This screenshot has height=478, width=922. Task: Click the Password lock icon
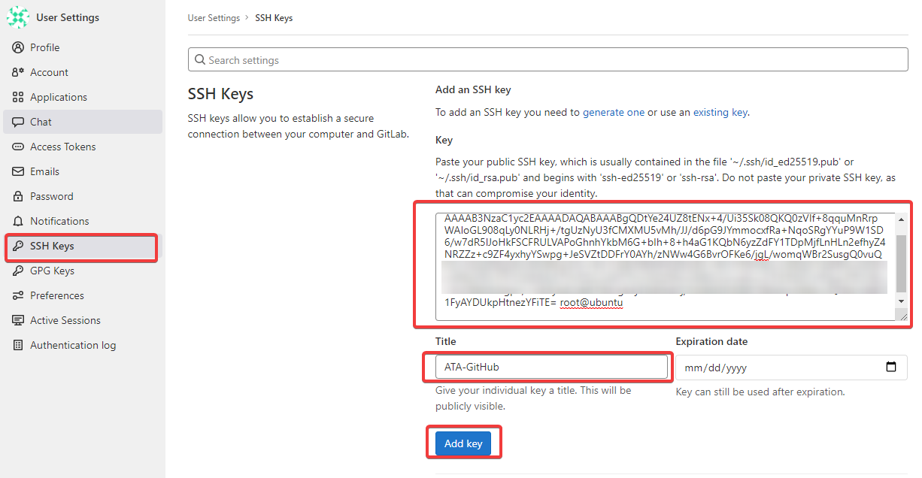click(18, 196)
